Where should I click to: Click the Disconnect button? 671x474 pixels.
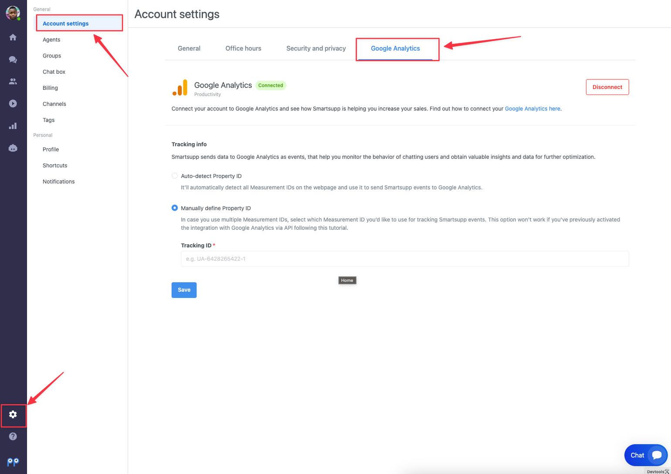click(x=607, y=87)
